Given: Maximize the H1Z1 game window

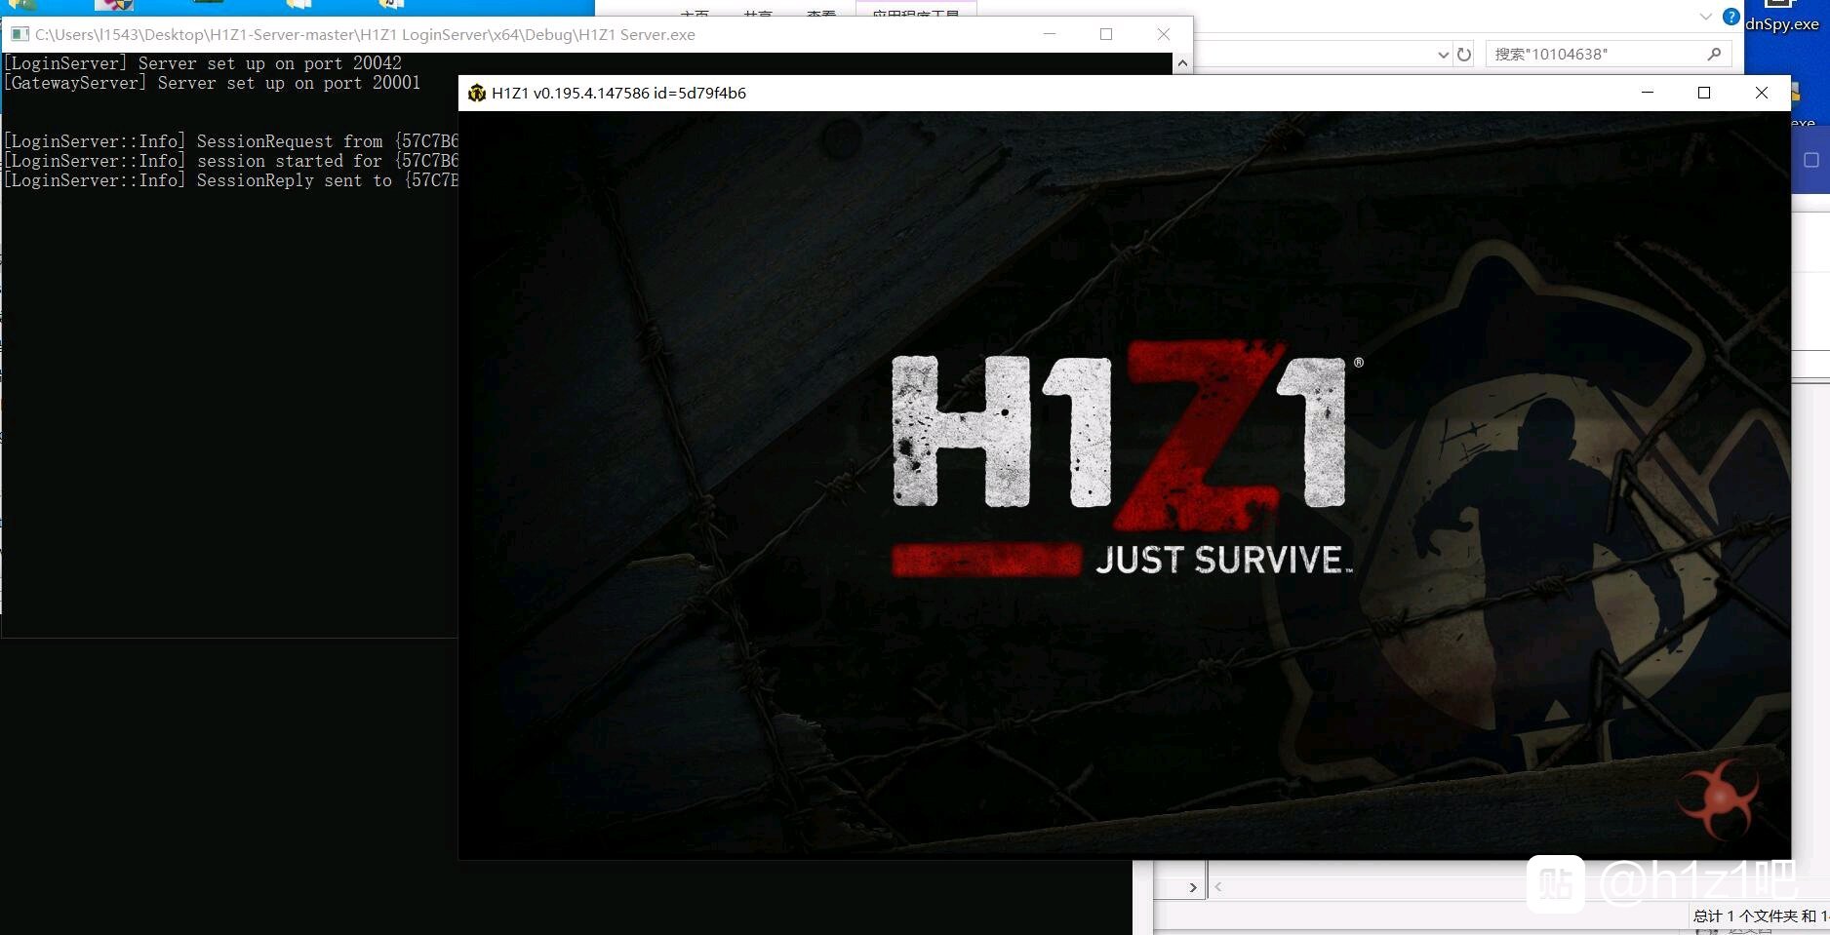Looking at the screenshot, I should (x=1704, y=93).
